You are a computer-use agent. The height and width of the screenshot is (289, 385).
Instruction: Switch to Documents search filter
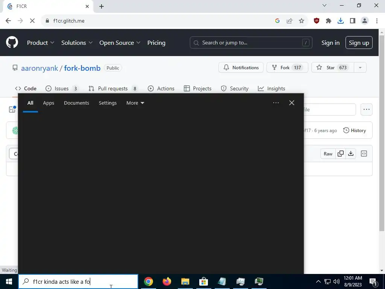click(76, 103)
